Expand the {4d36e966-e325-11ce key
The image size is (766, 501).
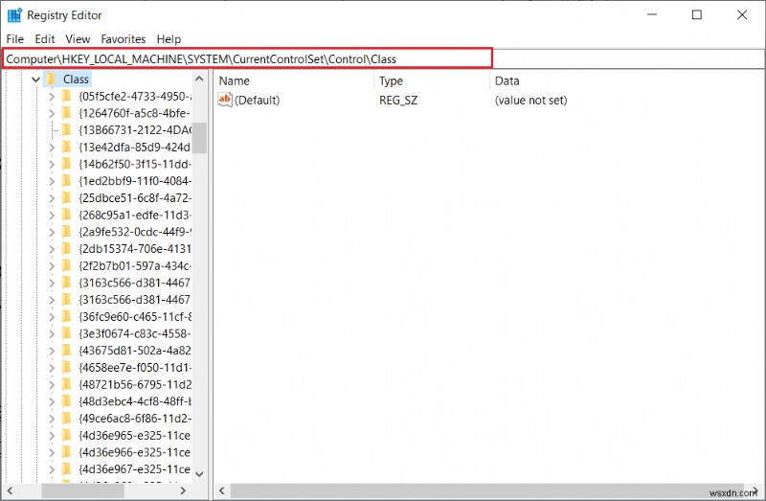[52, 452]
